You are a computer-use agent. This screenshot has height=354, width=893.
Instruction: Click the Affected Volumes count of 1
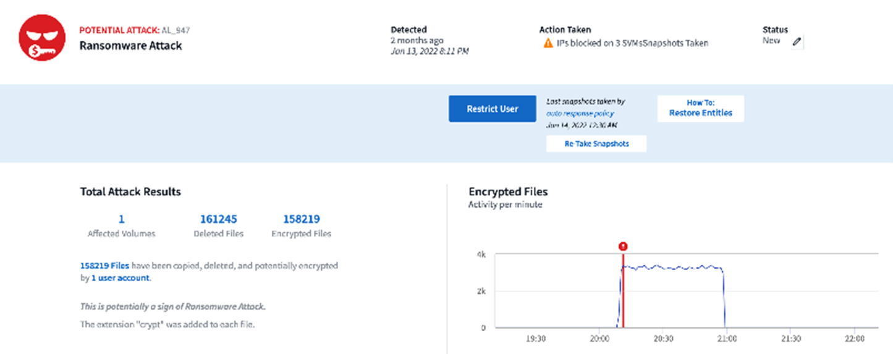121,219
